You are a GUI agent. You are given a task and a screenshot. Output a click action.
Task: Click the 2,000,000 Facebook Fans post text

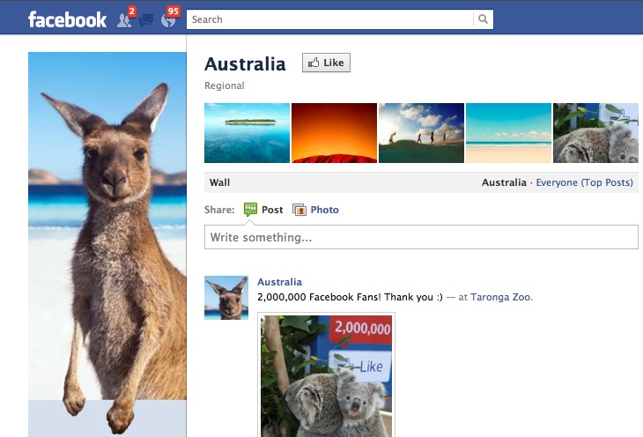[x=350, y=297]
